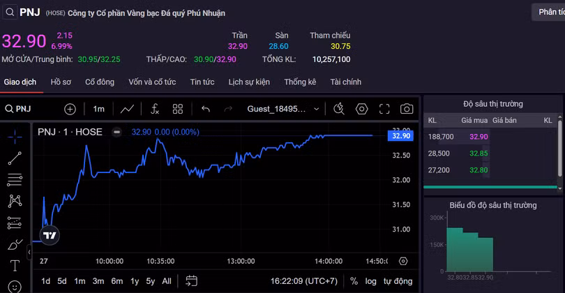Select the forecast measurement tool

tap(15, 223)
